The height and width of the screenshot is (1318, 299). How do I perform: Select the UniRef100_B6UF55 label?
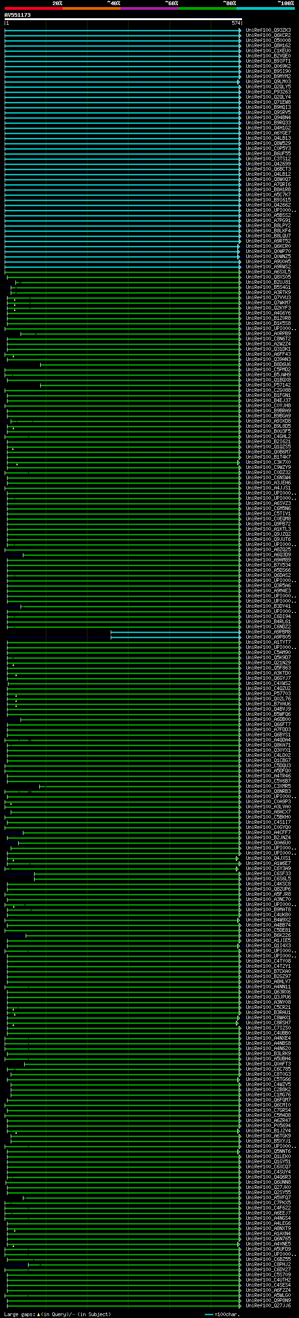coord(268,153)
